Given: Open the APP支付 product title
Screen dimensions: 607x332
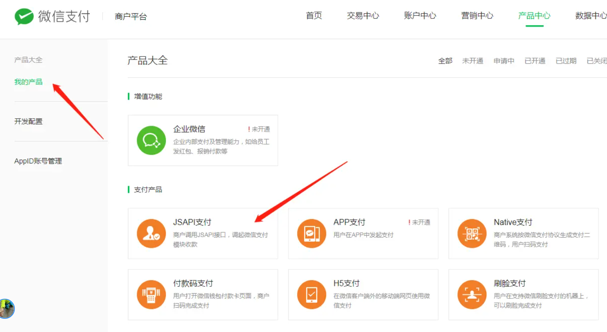Looking at the screenshot, I should coord(349,222).
